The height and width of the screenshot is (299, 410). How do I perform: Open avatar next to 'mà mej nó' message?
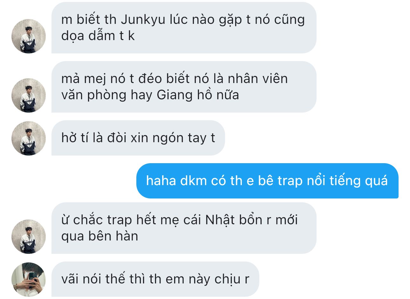point(29,95)
